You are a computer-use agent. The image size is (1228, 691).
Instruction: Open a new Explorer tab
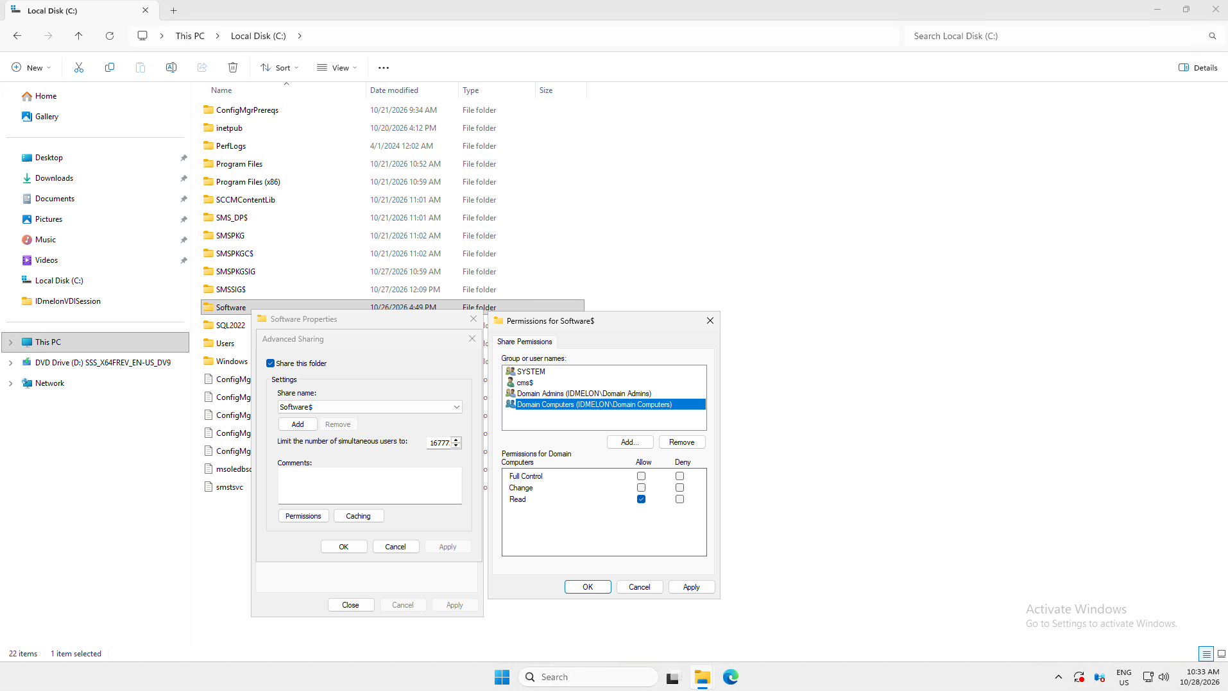pyautogui.click(x=173, y=10)
